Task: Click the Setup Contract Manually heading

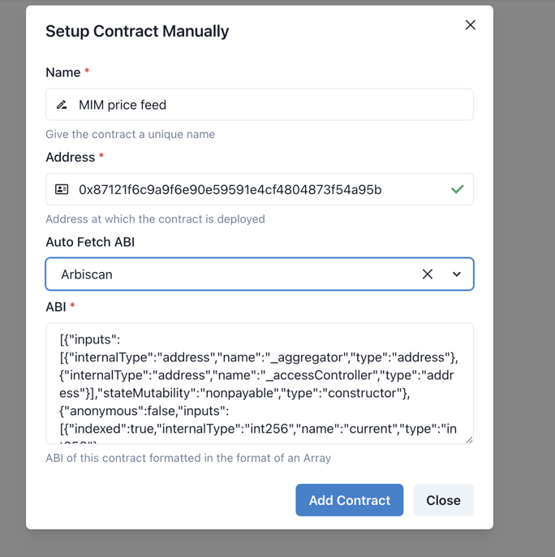Action: pos(137,32)
